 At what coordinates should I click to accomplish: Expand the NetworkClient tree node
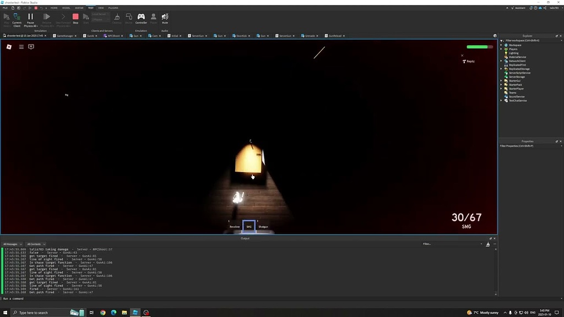click(501, 61)
